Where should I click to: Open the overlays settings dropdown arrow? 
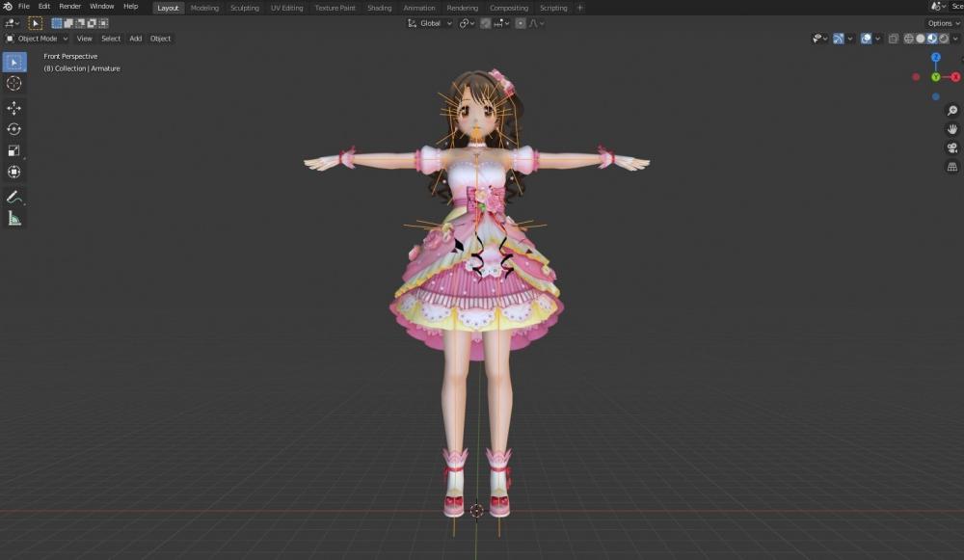[x=878, y=39]
